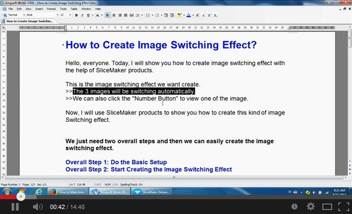Click the line spacing icon

click(x=137, y=15)
